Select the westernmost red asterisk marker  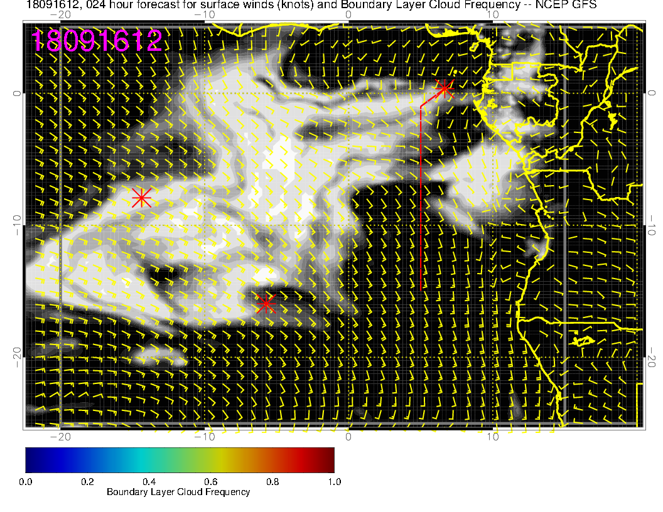pyautogui.click(x=141, y=198)
